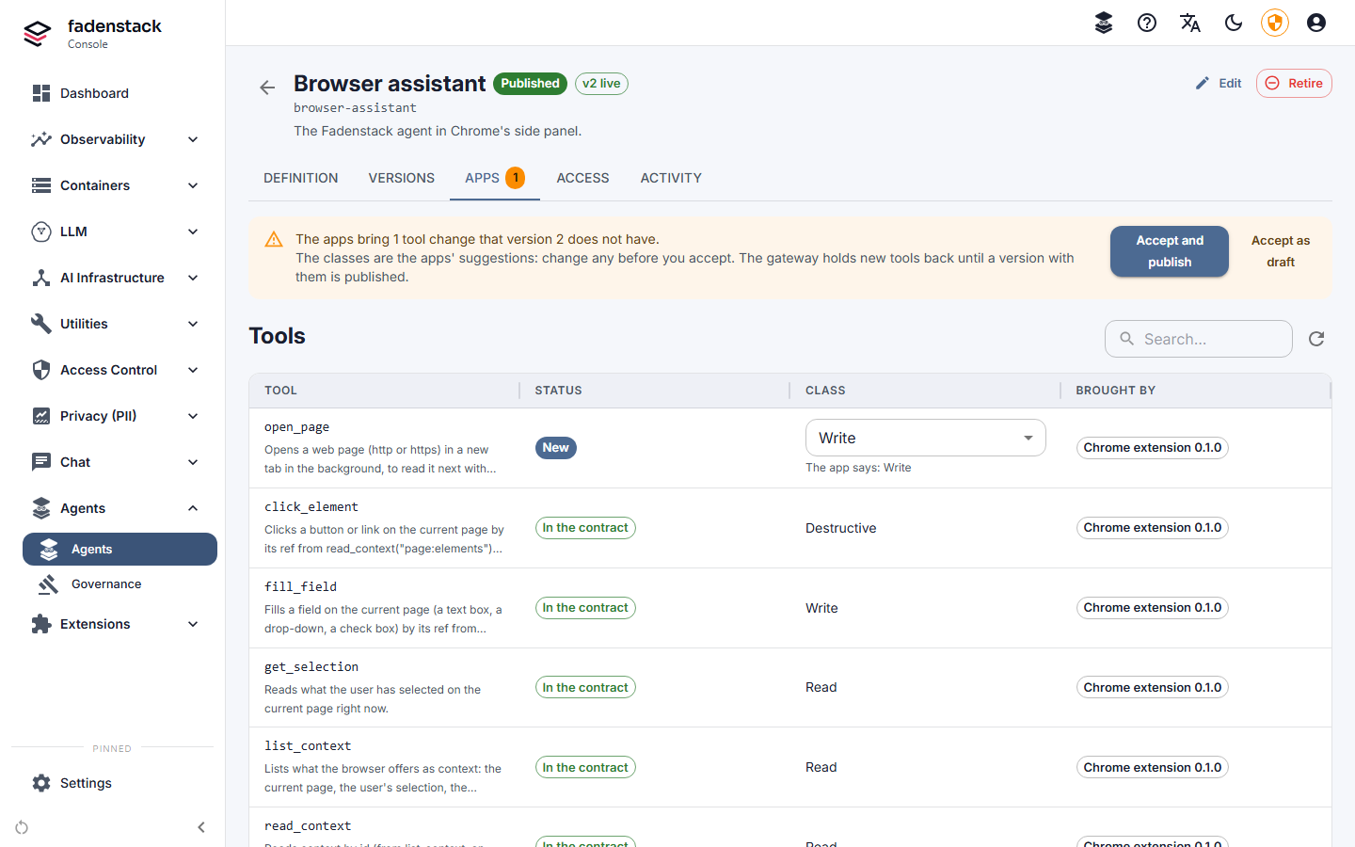Click the fill_field tool name
Image resolution: width=1355 pixels, height=847 pixels.
[300, 586]
